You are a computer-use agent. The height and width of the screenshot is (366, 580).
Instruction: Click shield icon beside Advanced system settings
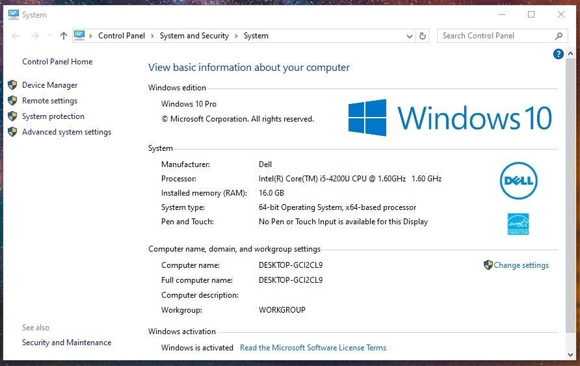coord(12,131)
